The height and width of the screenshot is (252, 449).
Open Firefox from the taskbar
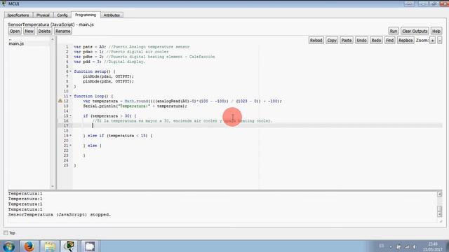point(29,246)
